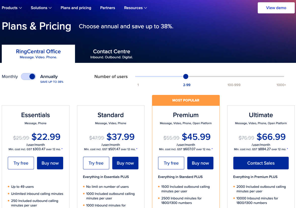Image resolution: width=296 pixels, height=208 pixels.
Task: Switch to the Contact Centre tab
Action: pyautogui.click(x=112, y=54)
